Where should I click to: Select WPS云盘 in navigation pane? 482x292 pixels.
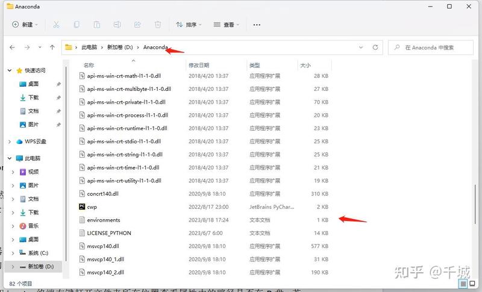36,141
